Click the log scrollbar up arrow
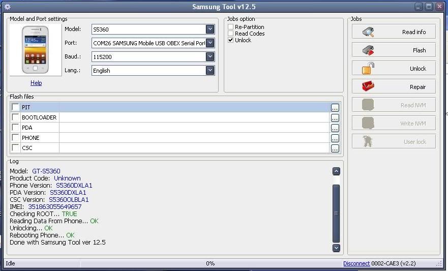Image resolution: width=448 pixels, height=271 pixels. tap(336, 171)
